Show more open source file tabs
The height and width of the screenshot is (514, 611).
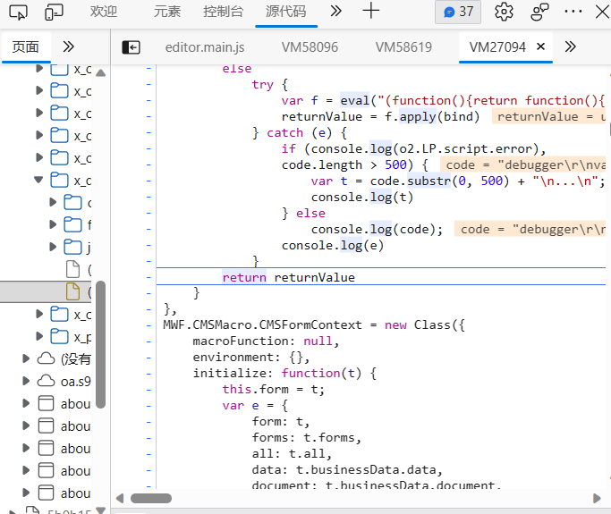570,47
